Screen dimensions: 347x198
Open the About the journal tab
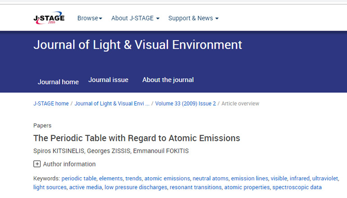[x=168, y=80]
